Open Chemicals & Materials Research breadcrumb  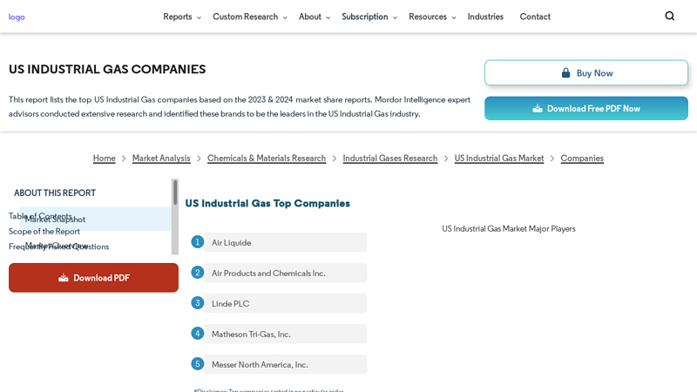coord(267,159)
